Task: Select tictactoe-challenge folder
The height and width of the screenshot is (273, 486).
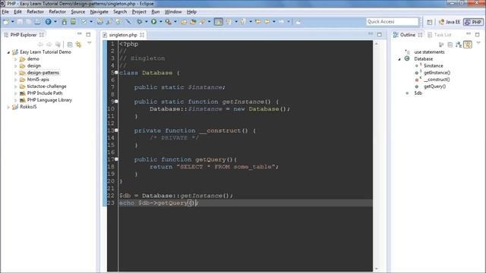Action: (x=46, y=86)
